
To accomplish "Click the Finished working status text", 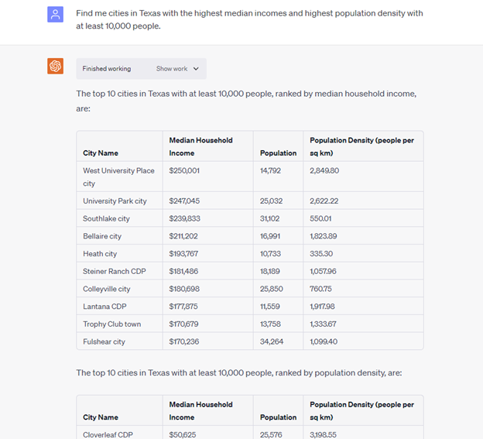I will (107, 69).
